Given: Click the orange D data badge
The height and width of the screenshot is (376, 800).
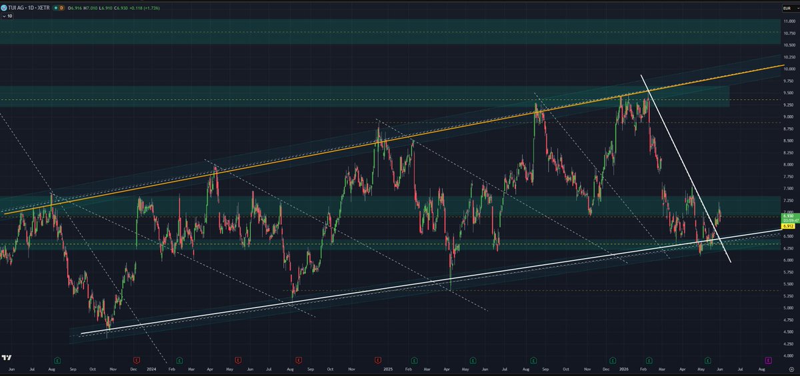Looking at the screenshot, I should click(62, 8).
